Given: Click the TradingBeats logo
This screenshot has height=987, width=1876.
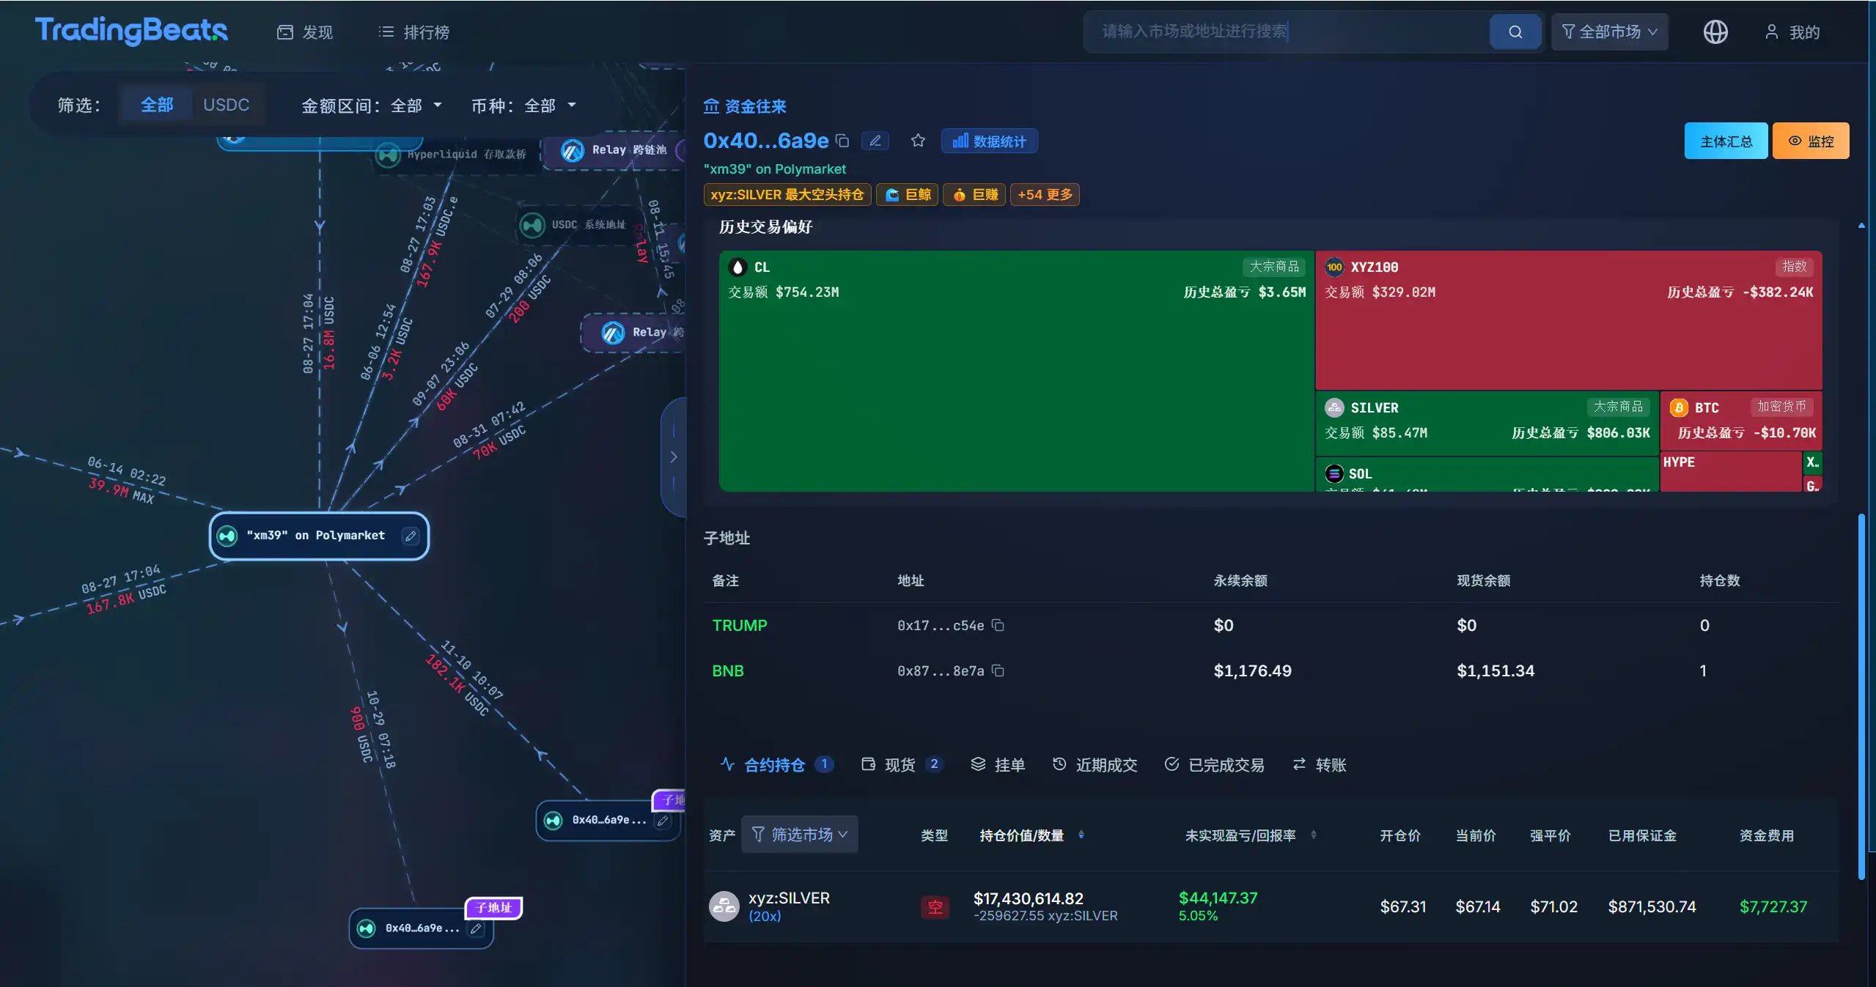Looking at the screenshot, I should coord(132,31).
